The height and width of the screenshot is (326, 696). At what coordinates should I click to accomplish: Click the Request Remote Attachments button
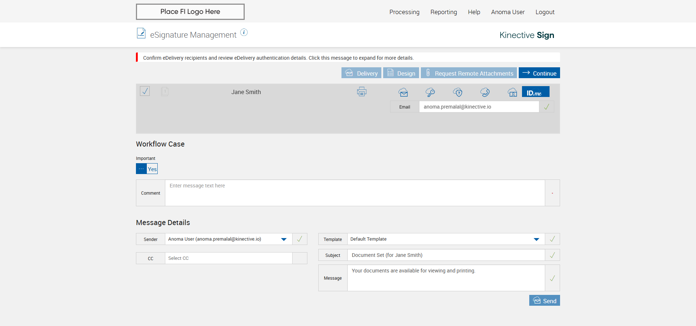point(469,73)
